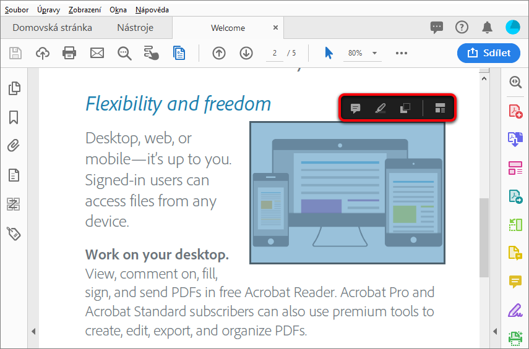529x349 pixels.
Task: Click the blue document pages toolbar icon
Action: (179, 53)
